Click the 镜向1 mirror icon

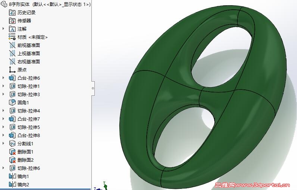(x=12, y=176)
